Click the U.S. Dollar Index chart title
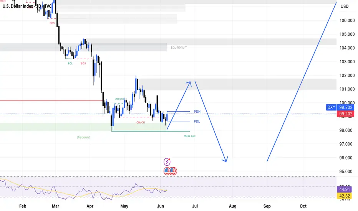 pos(27,6)
